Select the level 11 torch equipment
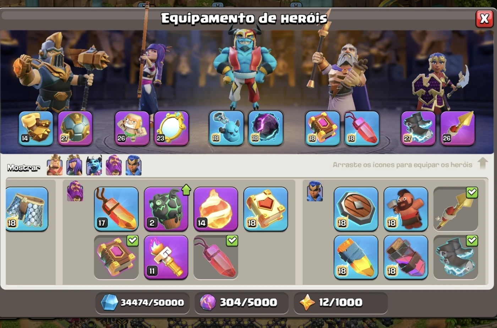 [x=166, y=257]
